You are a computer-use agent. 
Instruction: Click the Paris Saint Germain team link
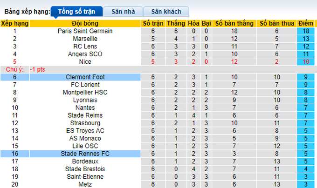point(85,31)
